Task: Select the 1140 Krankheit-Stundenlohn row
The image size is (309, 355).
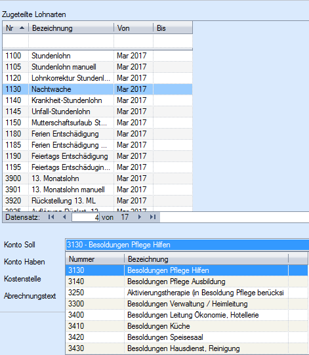Action: point(98,100)
